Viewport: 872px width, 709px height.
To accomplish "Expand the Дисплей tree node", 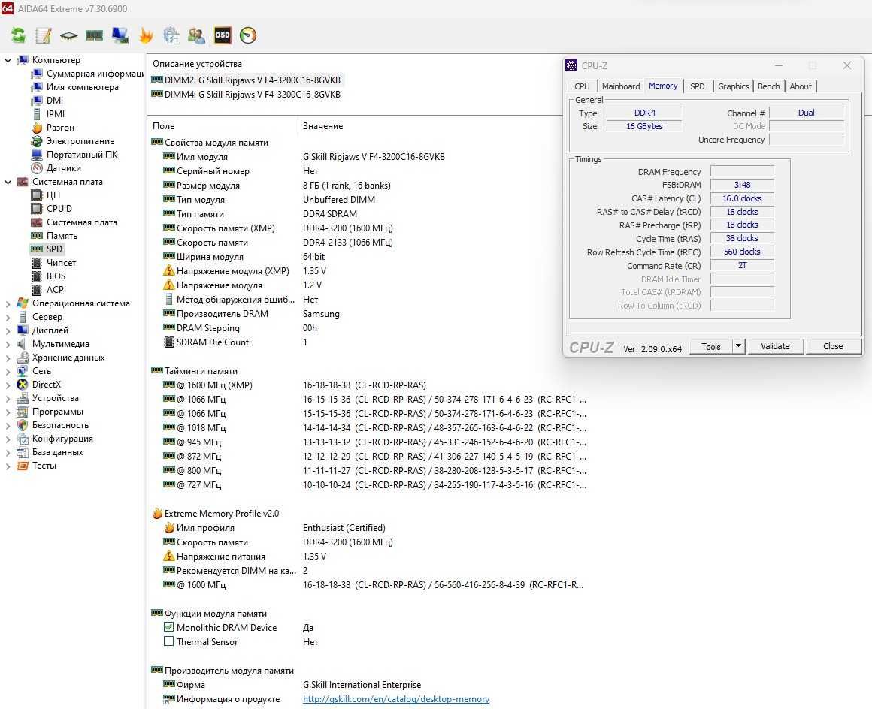I will 8,330.
